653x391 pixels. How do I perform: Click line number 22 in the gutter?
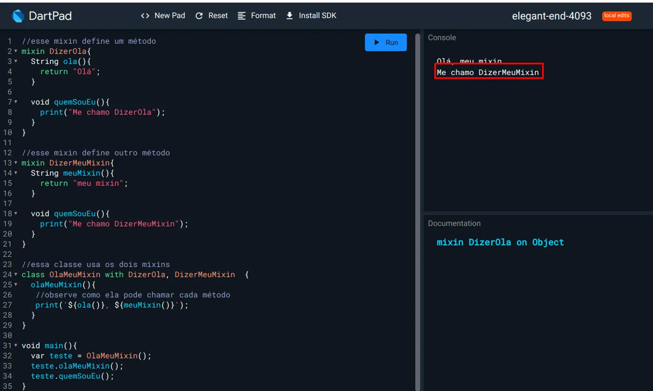coord(7,254)
